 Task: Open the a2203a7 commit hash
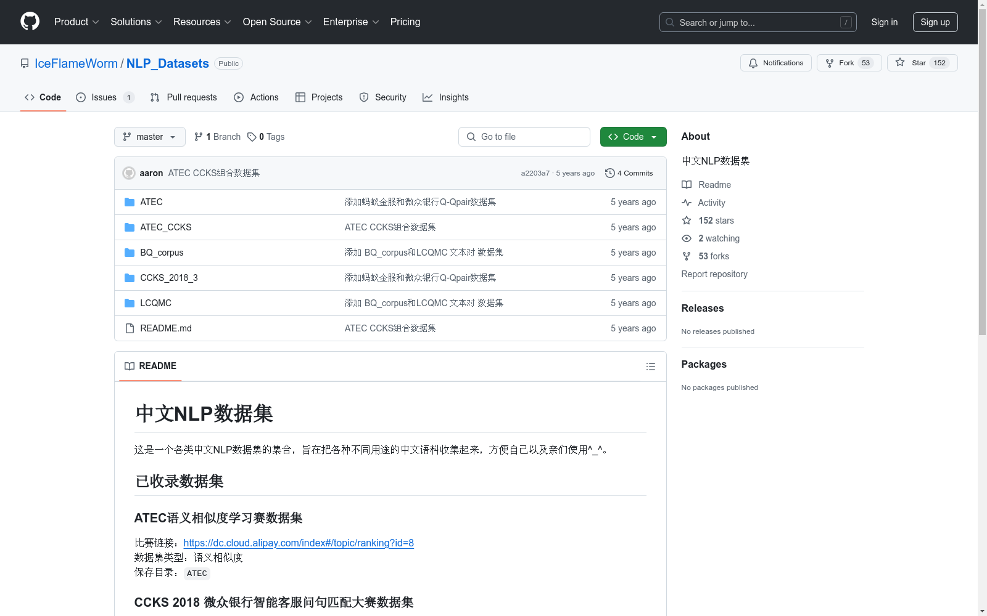tap(535, 173)
